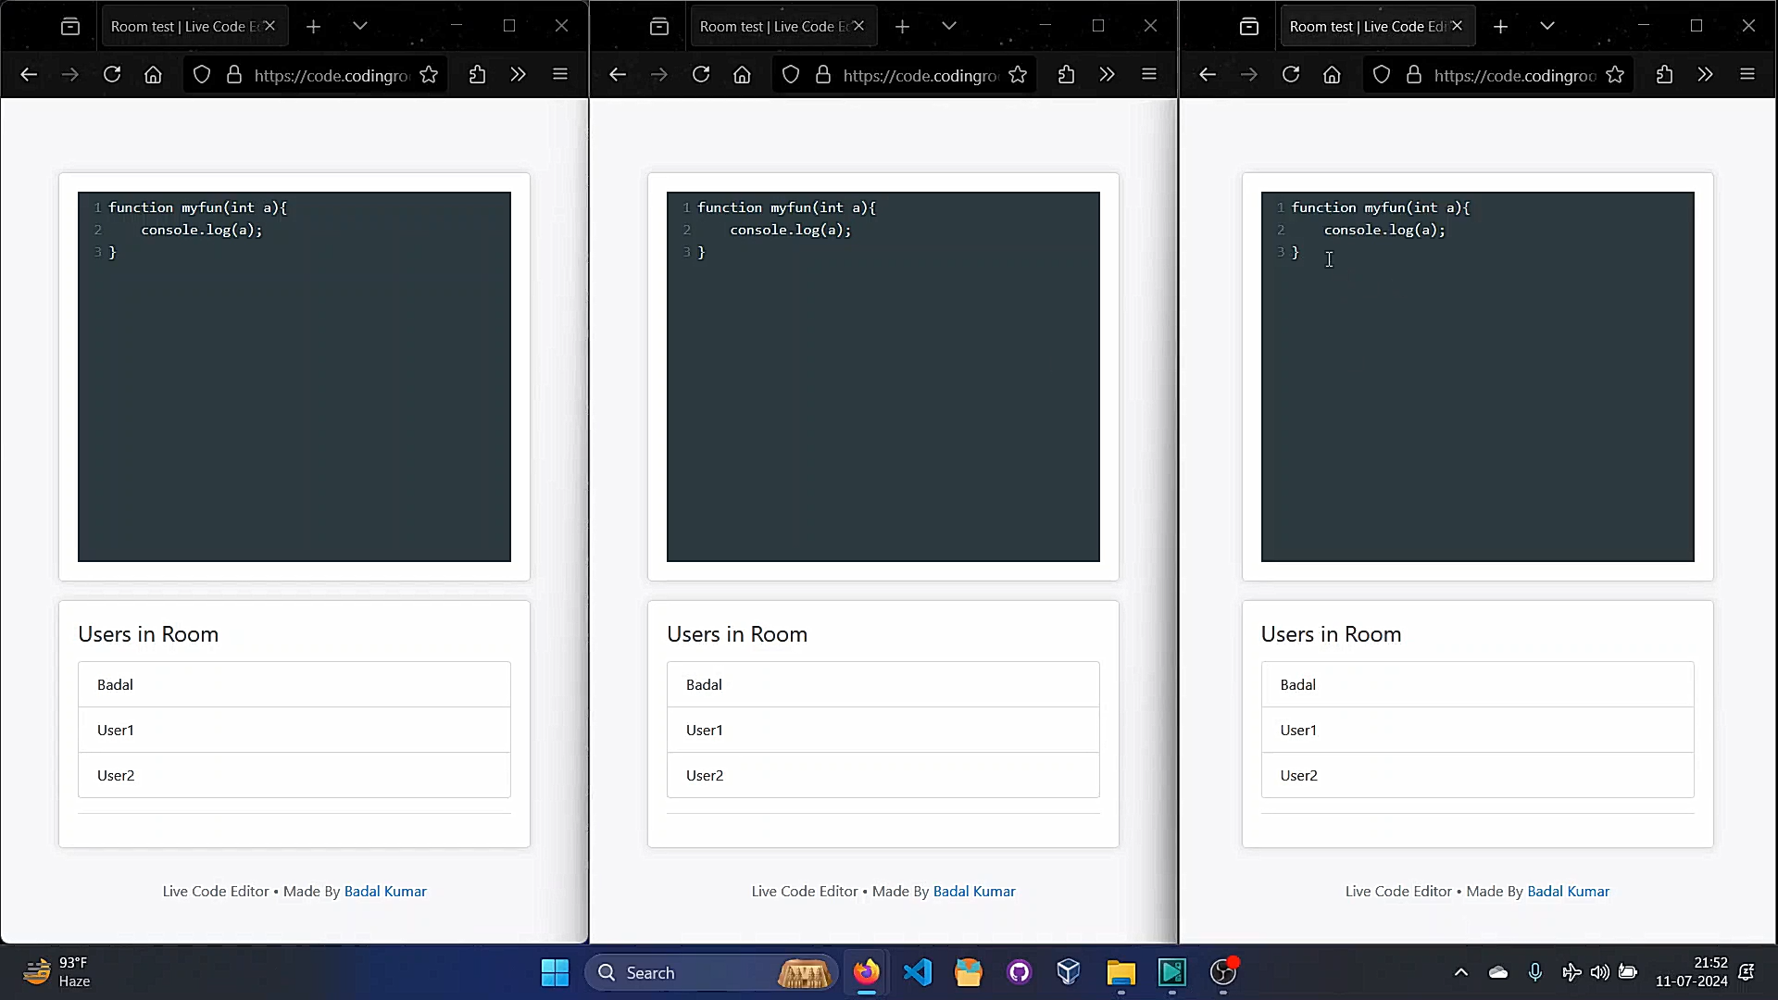The height and width of the screenshot is (1000, 1778).
Task: Show more toolbar tools in left window
Action: click(519, 75)
